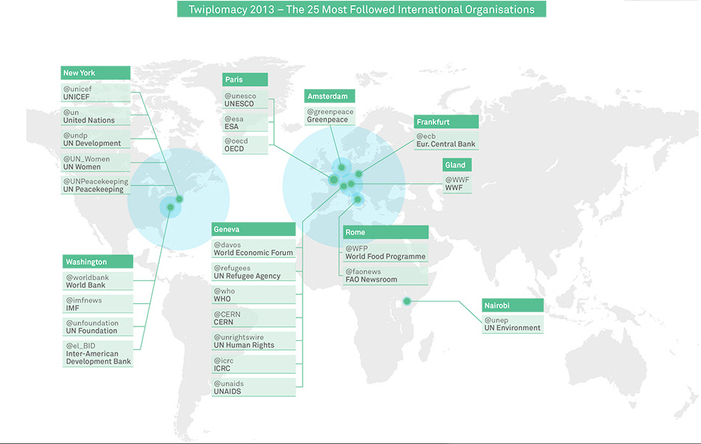
Task: Click the @ecb Eur. Central Bank label
Action: (446, 140)
